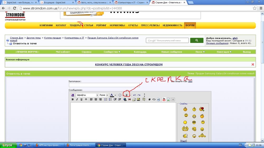
Task: Toggle strikethrough formatting in the editor
Action: [86, 100]
